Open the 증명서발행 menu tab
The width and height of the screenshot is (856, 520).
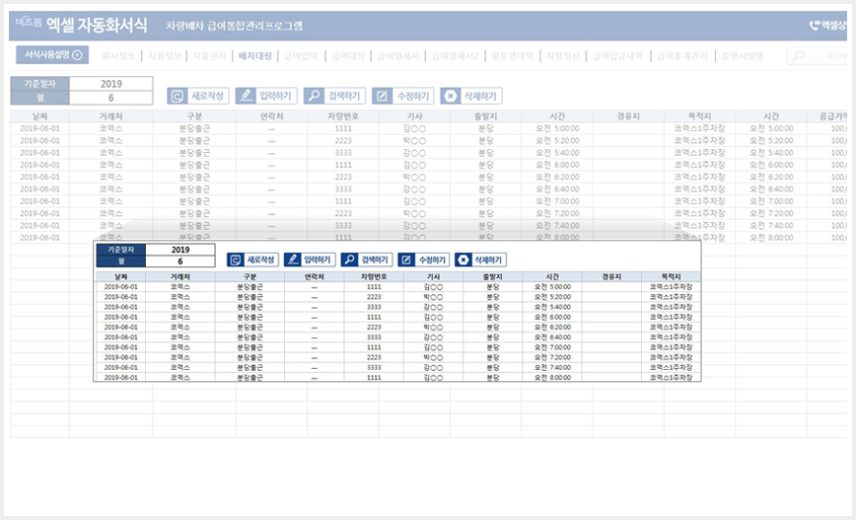(x=743, y=55)
